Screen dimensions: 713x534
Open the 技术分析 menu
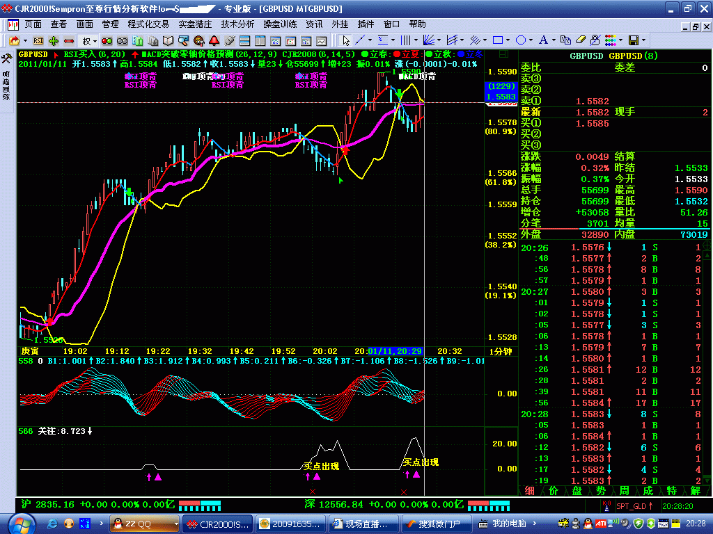pos(237,24)
